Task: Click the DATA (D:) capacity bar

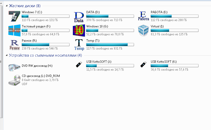Action: [110, 16]
